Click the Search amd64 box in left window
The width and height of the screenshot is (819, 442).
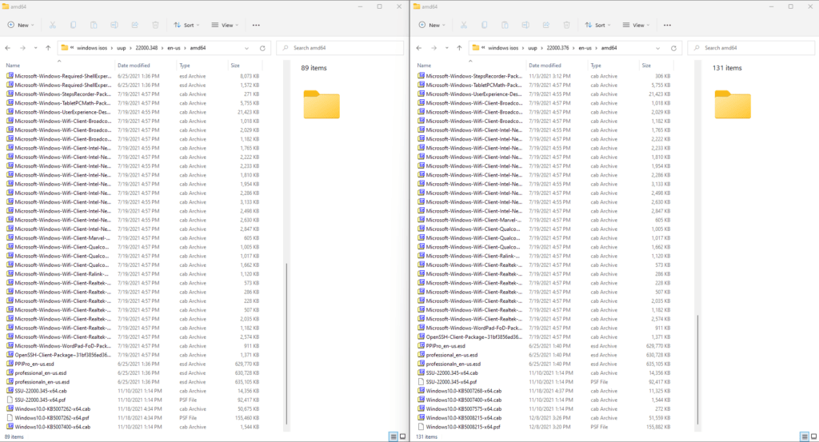(340, 48)
